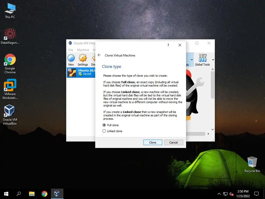
Task: Click the taskbar search icon
Action: [x=19, y=194]
